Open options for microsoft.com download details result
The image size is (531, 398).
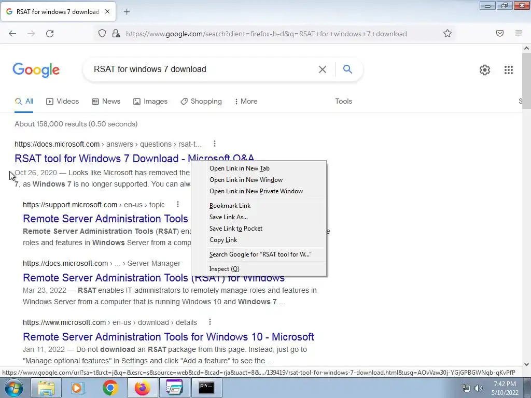[x=210, y=322]
